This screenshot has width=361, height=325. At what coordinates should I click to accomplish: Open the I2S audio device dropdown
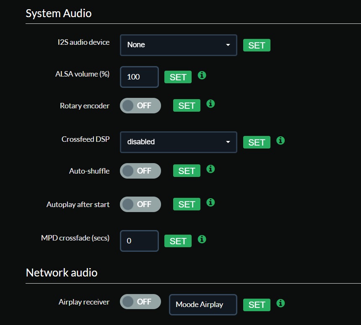(179, 45)
